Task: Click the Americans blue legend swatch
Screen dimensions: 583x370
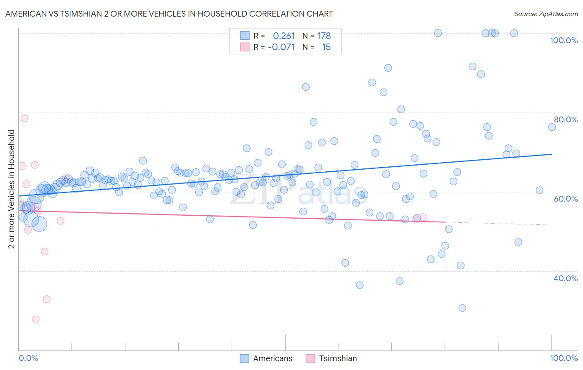Action: [245, 358]
